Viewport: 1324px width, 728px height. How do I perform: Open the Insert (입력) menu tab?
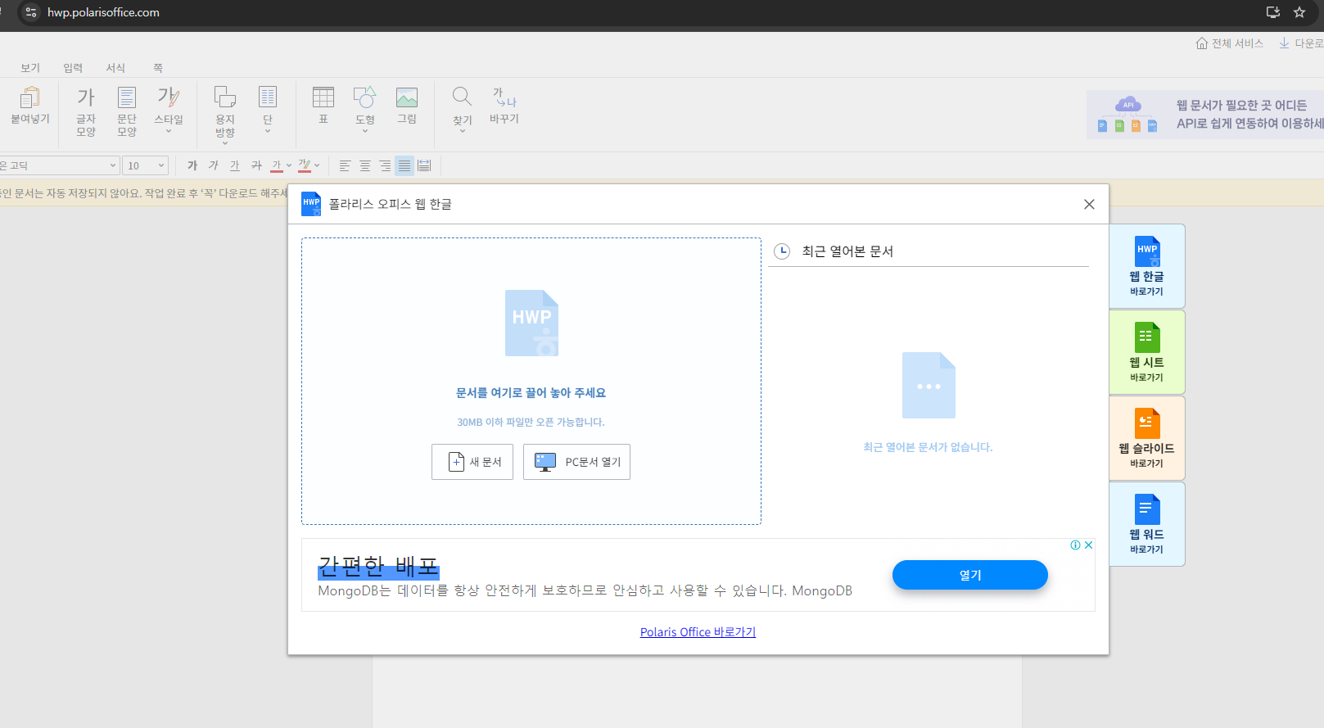73,68
